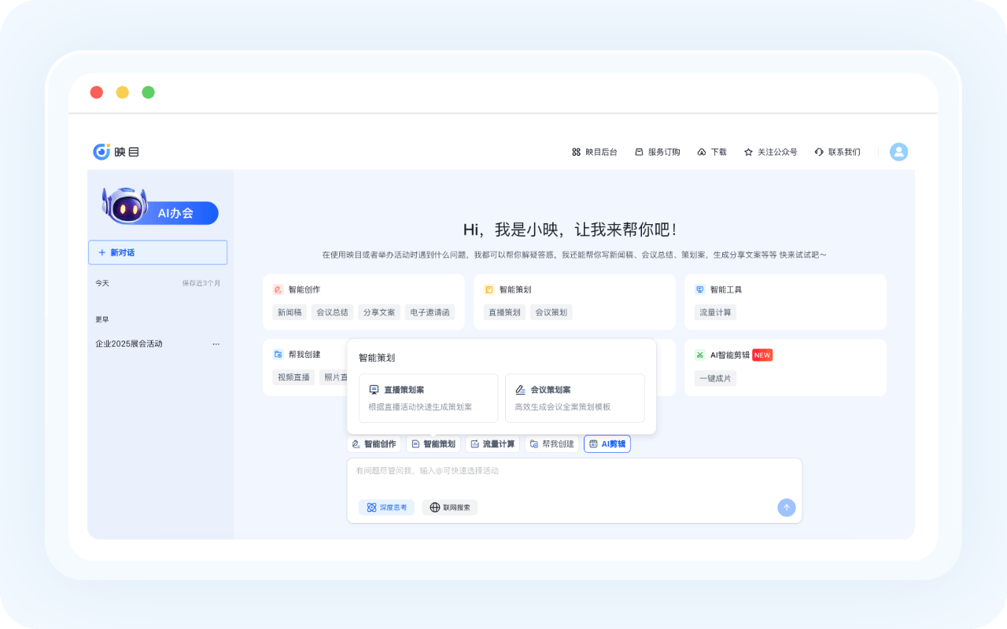The image size is (1007, 629).
Task: Select the 流量计算 toolbar chip
Action: pyautogui.click(x=492, y=444)
